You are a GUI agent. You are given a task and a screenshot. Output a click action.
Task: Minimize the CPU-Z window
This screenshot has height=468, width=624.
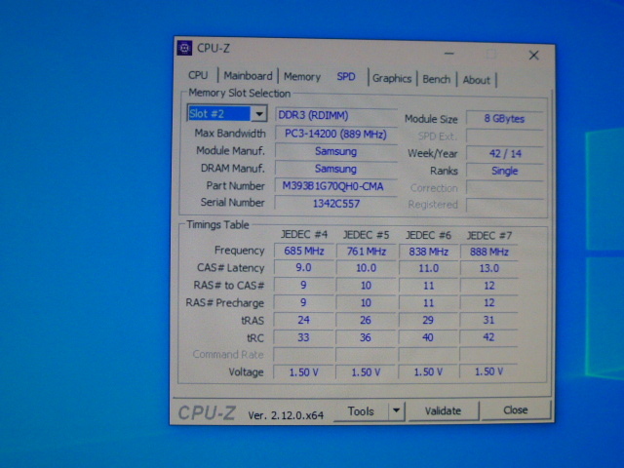coord(449,54)
